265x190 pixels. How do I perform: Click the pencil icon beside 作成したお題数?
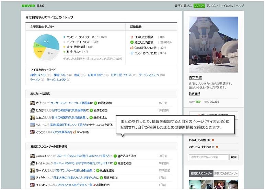coord(132,37)
